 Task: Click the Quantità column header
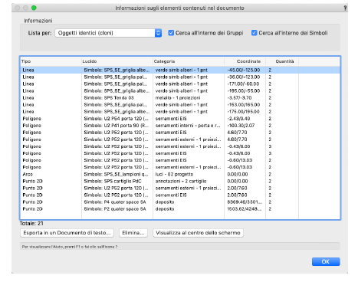click(282, 61)
